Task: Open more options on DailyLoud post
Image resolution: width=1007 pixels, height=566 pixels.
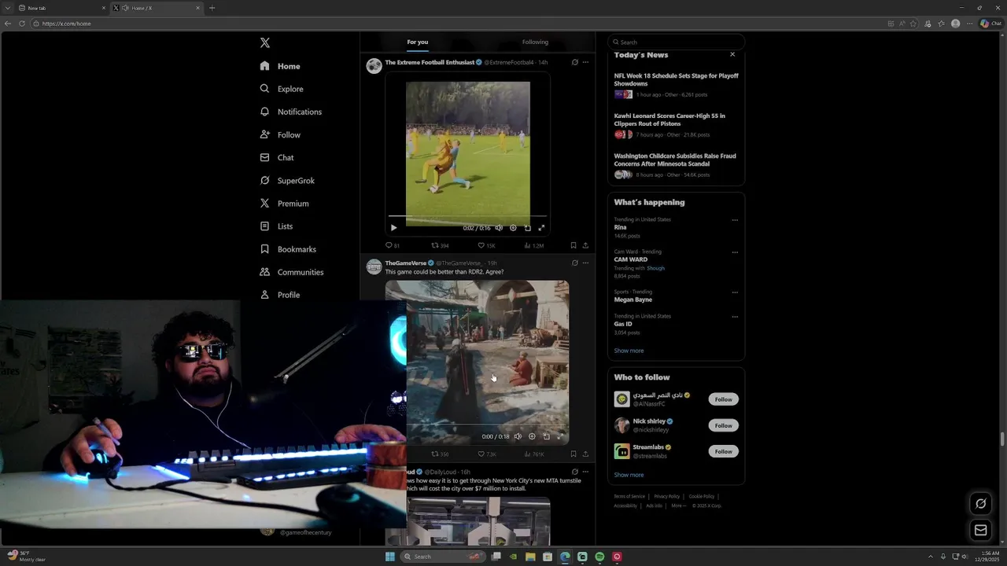Action: coord(585,472)
